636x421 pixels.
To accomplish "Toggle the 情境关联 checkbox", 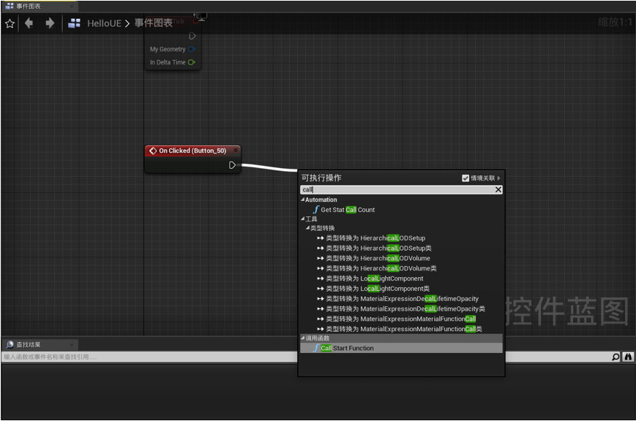I will [x=465, y=178].
